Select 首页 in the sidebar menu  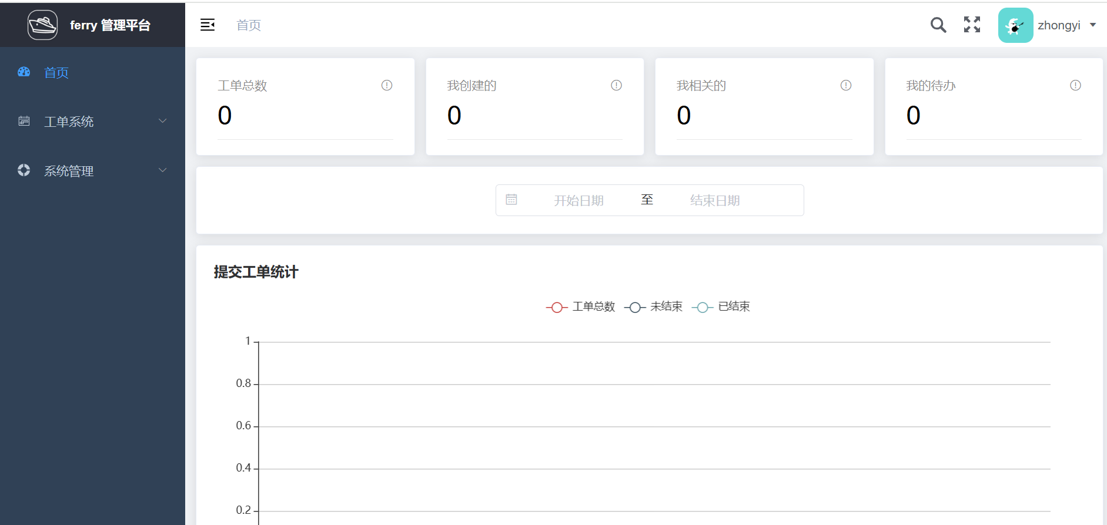click(x=56, y=73)
